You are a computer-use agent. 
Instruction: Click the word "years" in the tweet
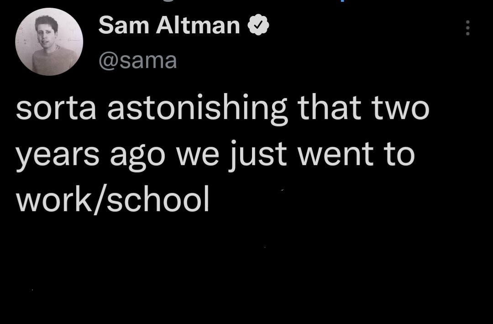pos(58,155)
